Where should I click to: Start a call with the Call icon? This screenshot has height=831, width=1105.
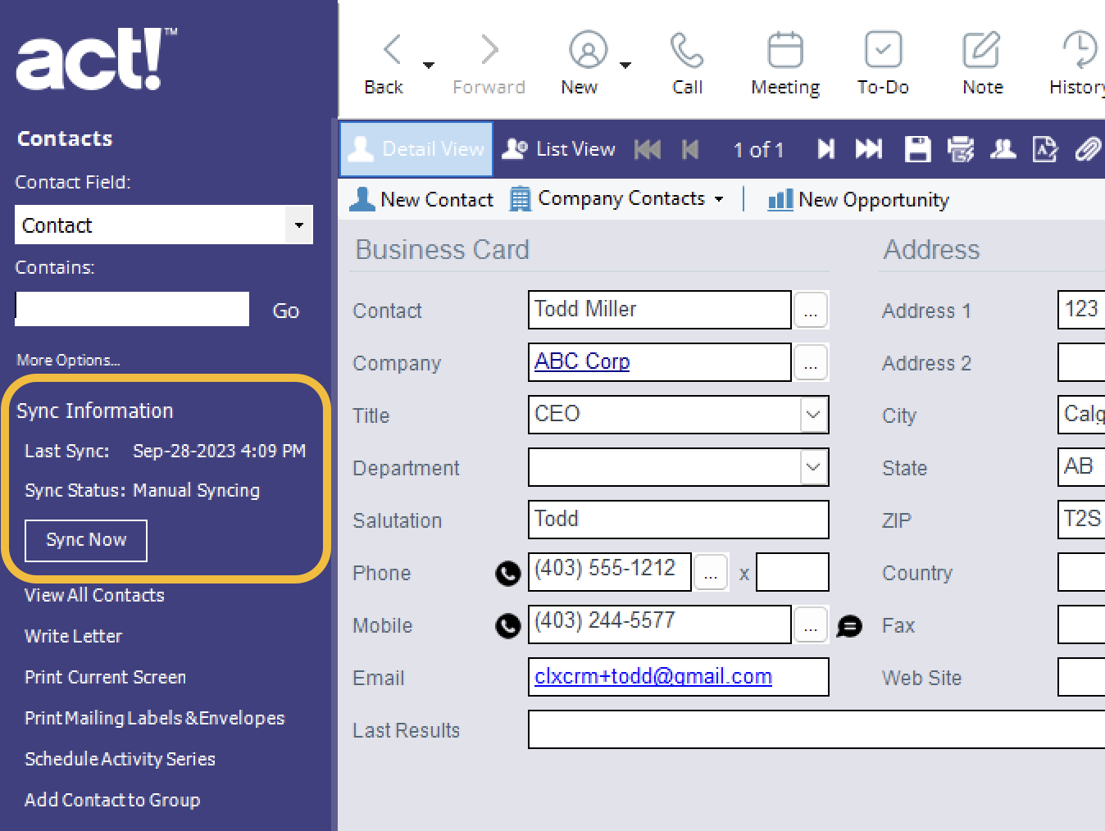(687, 49)
